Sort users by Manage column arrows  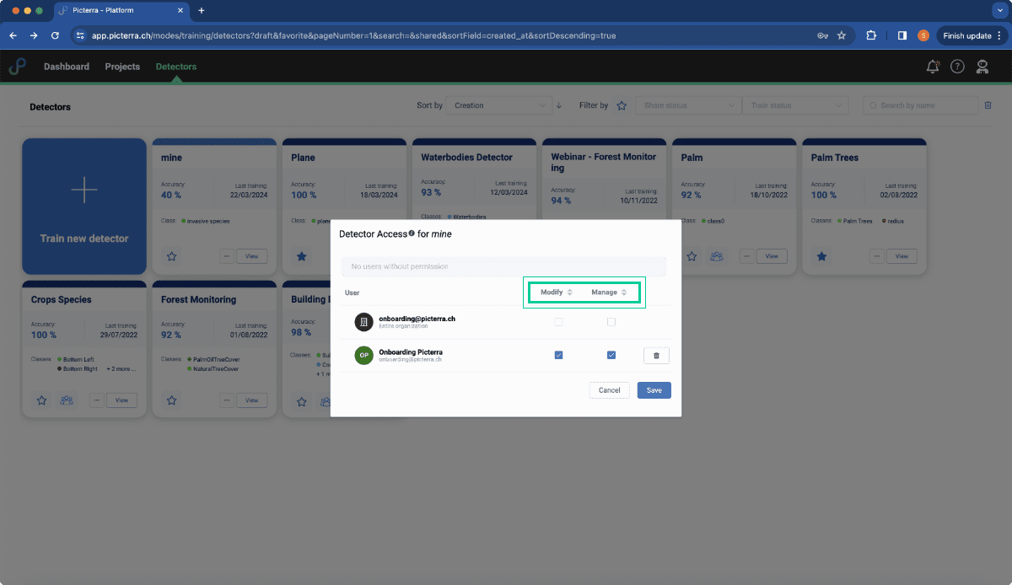(624, 292)
